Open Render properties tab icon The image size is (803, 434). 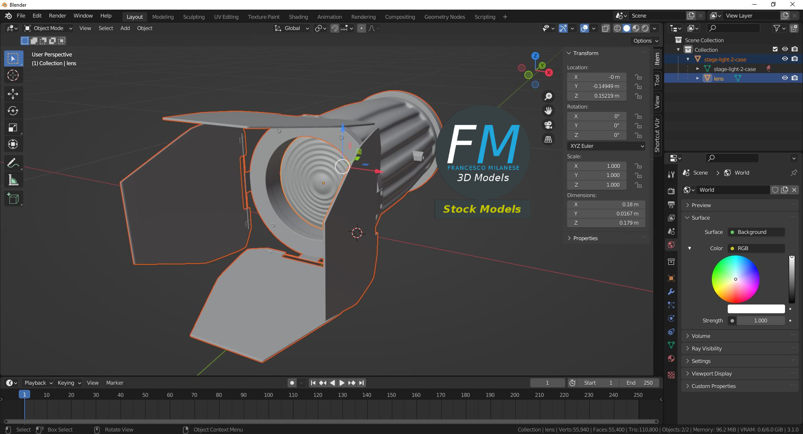[671, 191]
